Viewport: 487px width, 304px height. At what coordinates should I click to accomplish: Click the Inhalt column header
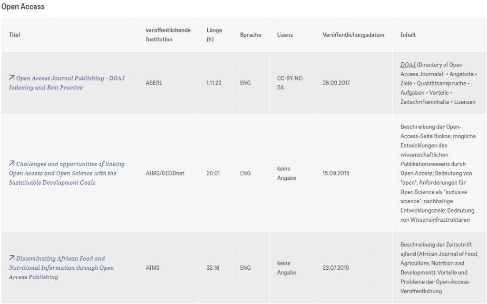(x=408, y=35)
